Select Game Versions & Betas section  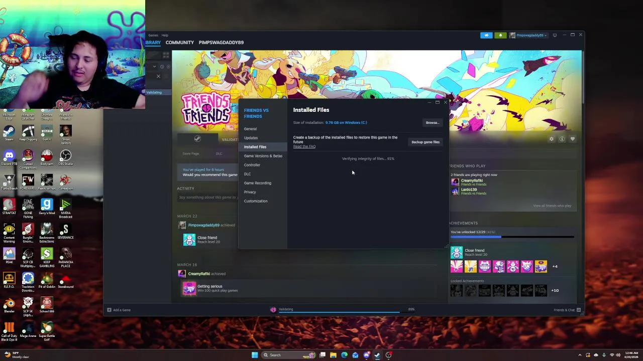(x=263, y=156)
